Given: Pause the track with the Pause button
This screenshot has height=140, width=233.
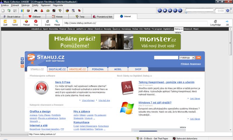Looking at the screenshot, I should [x=170, y=10].
